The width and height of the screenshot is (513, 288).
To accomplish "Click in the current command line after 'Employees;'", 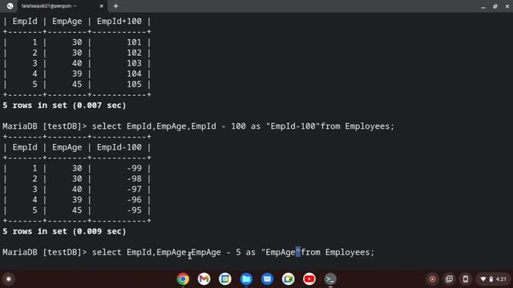I will coord(377,252).
